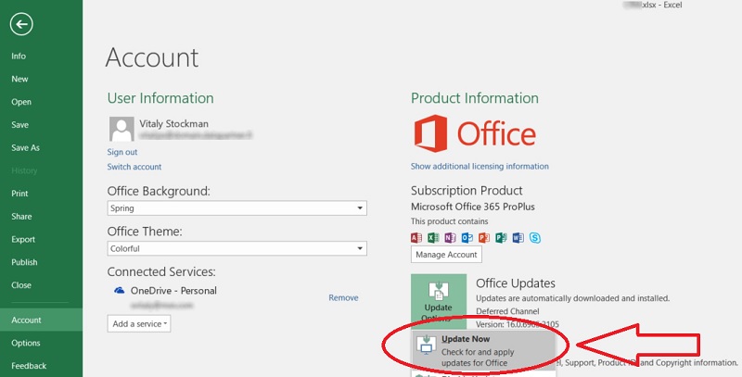Click the Switch account link

[x=134, y=167]
